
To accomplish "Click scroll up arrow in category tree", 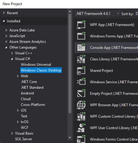I will 70,12.
